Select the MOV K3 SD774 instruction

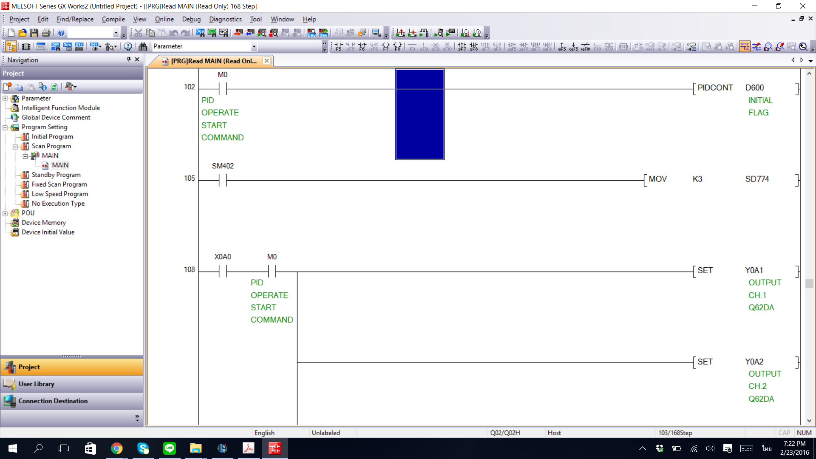coord(721,179)
